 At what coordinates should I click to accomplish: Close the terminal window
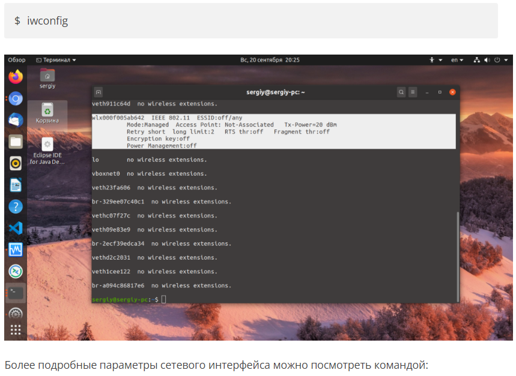click(452, 92)
